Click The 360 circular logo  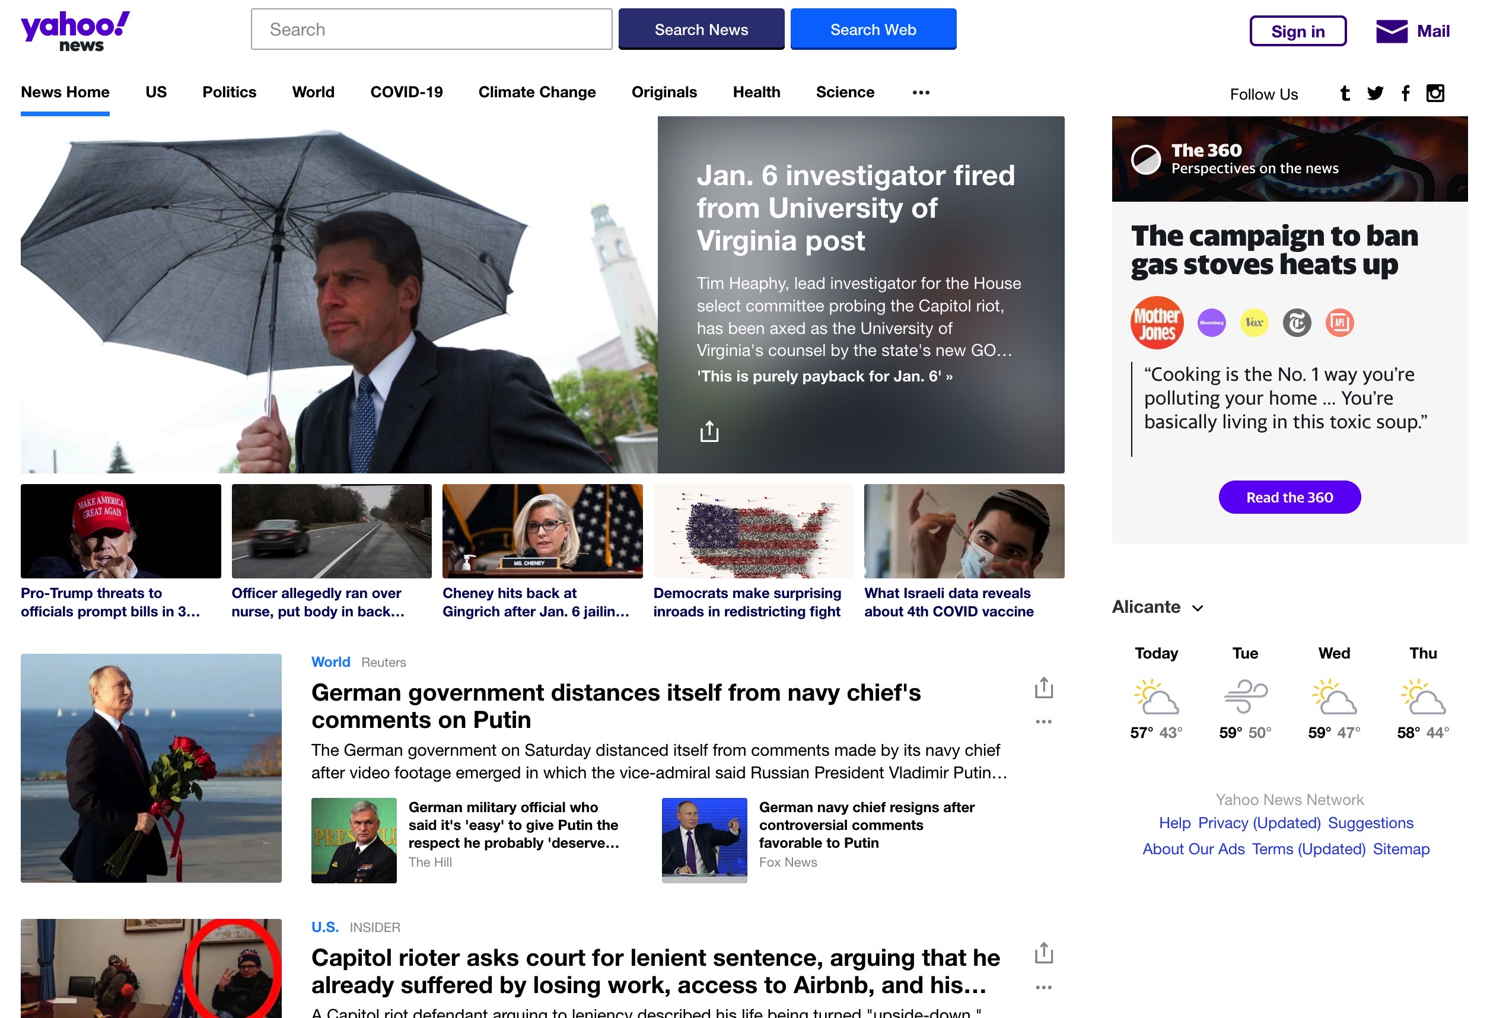1146,159
